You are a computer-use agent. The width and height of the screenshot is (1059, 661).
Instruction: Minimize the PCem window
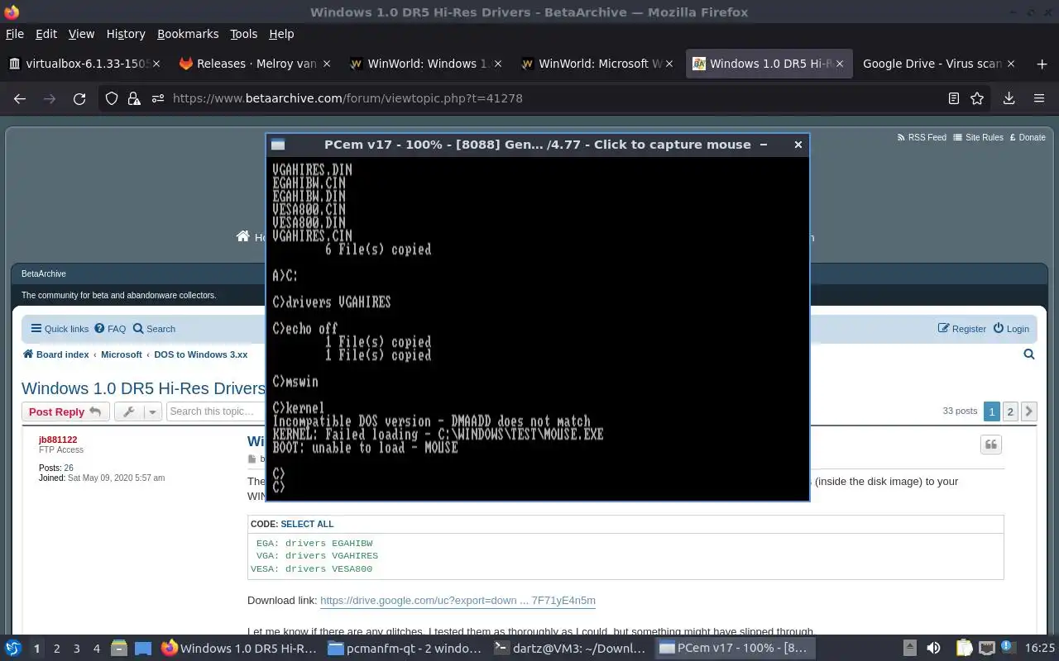(x=764, y=145)
